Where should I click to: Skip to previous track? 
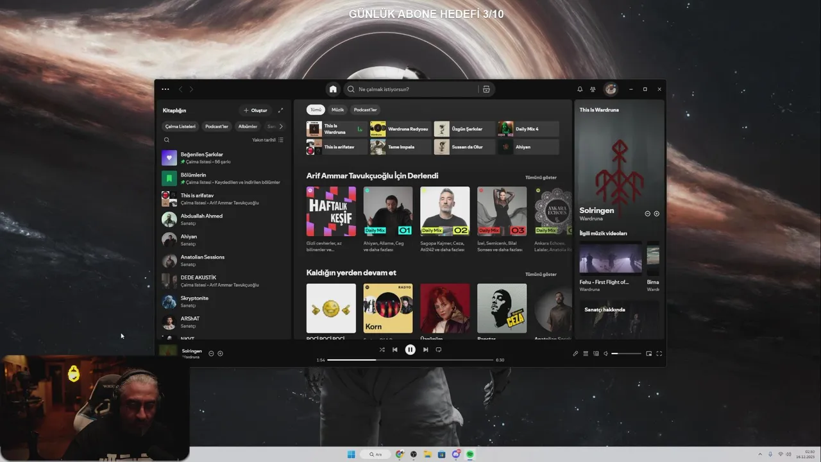coord(395,350)
